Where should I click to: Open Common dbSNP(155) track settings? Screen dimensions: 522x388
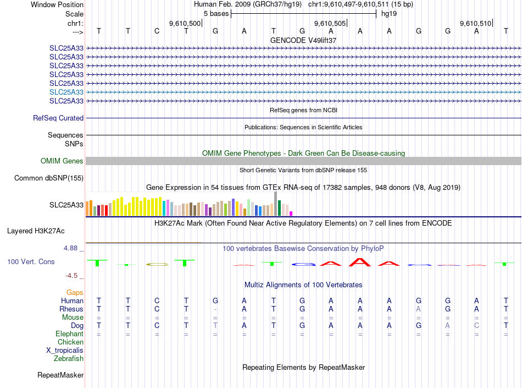[48, 178]
